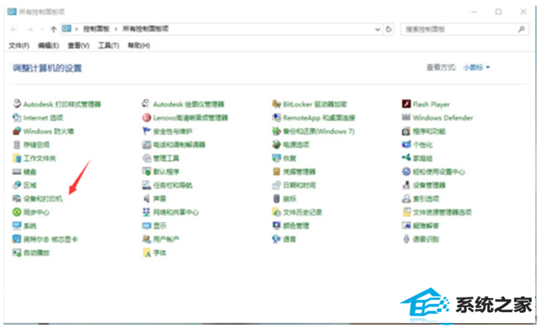This screenshot has width=539, height=327.
Task: Open the 文件(F) menu
Action: [x=19, y=45]
